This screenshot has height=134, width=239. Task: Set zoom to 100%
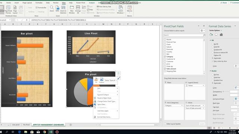57,9
